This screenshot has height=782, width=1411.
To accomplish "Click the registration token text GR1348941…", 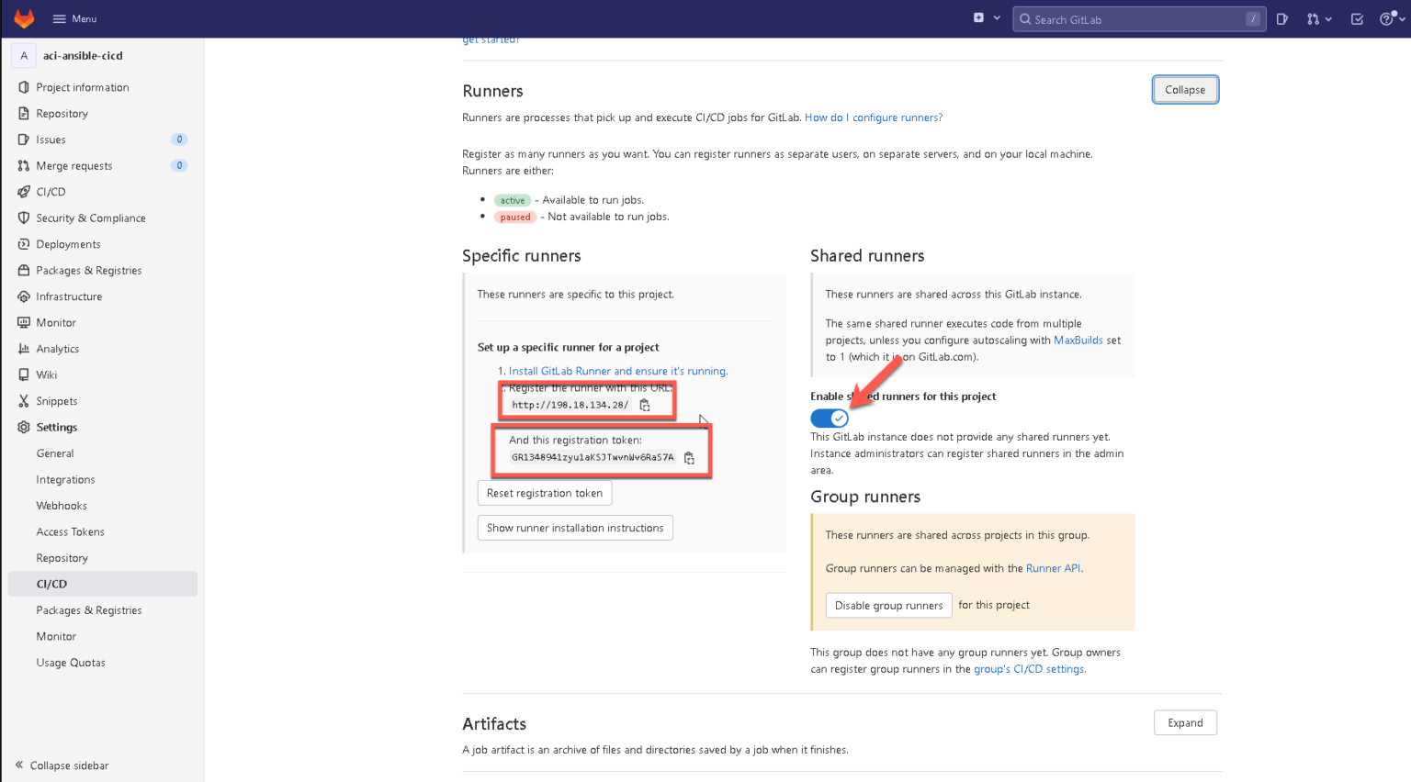I will pyautogui.click(x=593, y=457).
